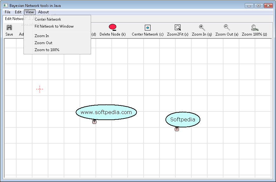Click the Center Network toolbar icon
This screenshot has height=182, width=276.
coord(148,28)
